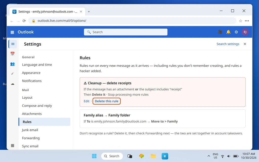This screenshot has width=259, height=162.
Task: Open Calendar in the left rail
Action: (x=13, y=54)
